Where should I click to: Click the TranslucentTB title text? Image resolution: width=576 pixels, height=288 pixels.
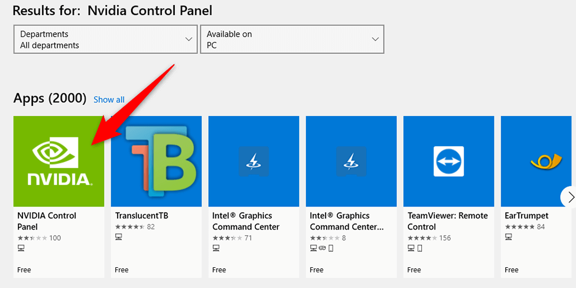142,215
